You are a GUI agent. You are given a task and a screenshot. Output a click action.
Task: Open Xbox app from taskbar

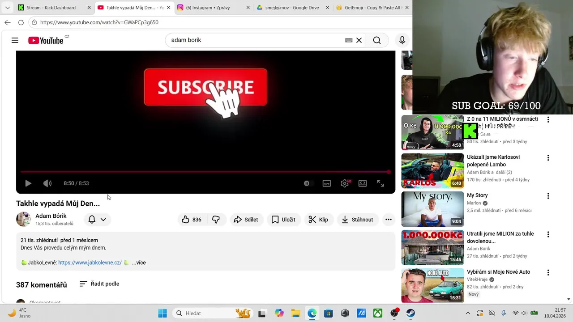pos(378,313)
